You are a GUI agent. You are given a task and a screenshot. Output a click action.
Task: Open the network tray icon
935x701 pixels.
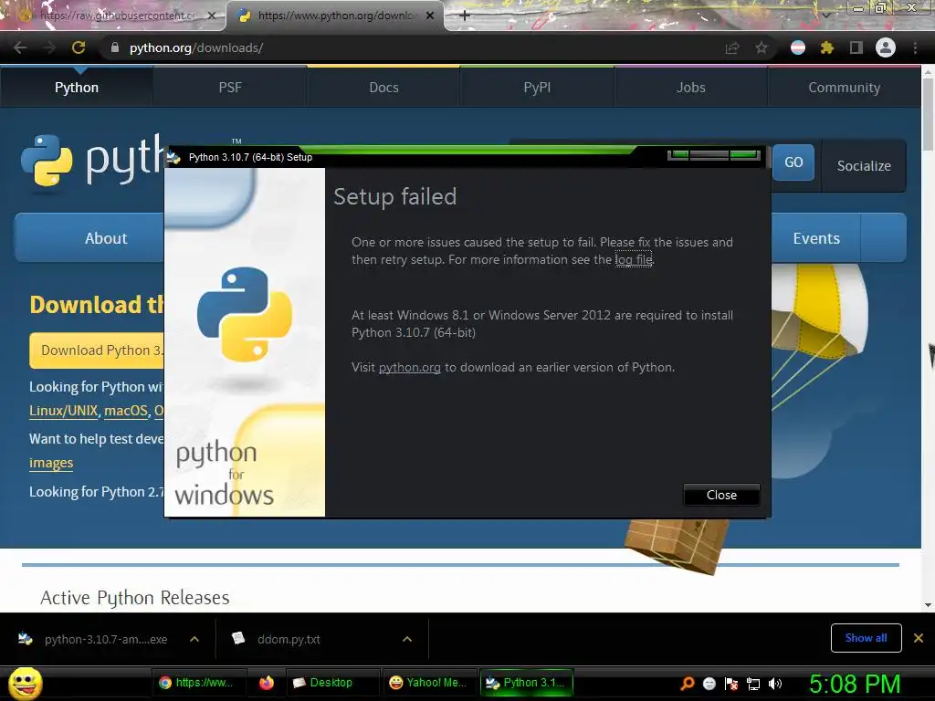tap(753, 684)
